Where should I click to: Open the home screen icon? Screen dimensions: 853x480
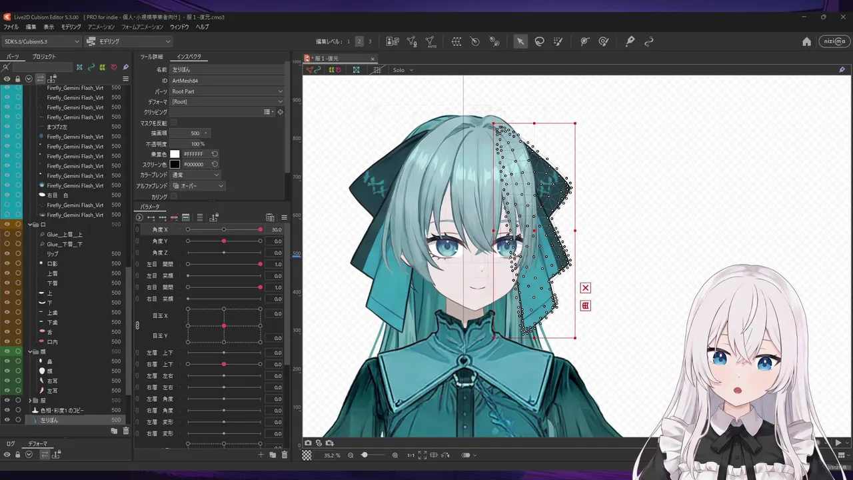click(806, 41)
